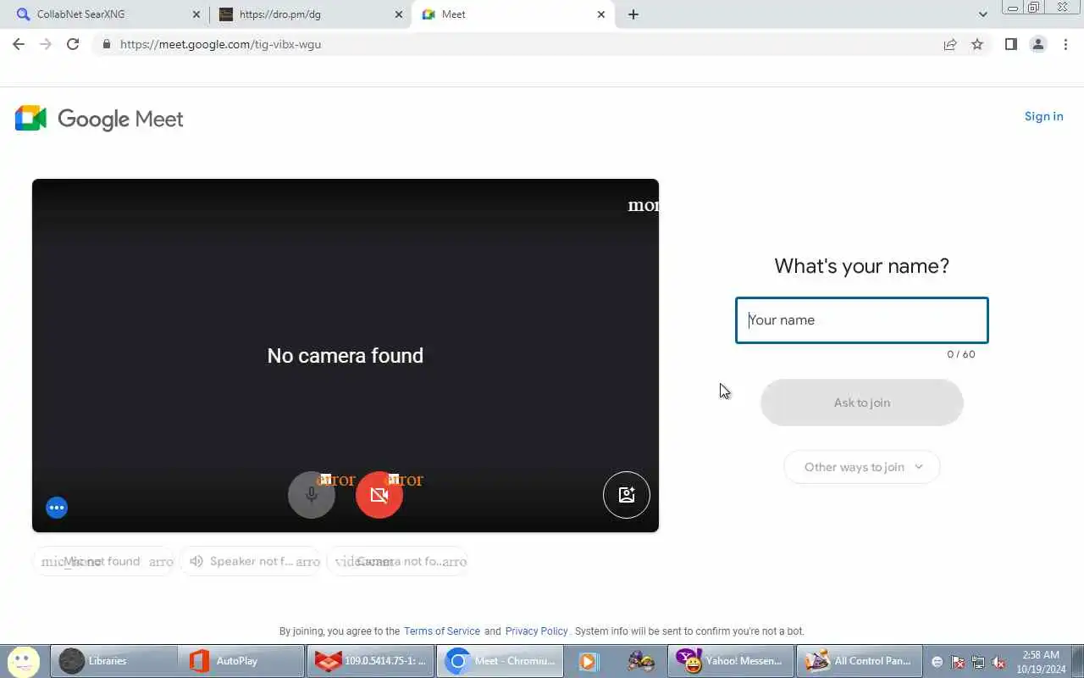Switch to the CollabNet SearXNG tab
The image size is (1084, 678).
[106, 14]
